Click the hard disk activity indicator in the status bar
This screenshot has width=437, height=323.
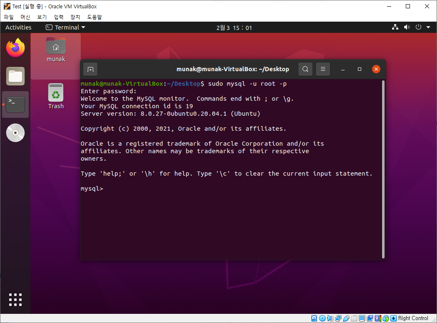tap(314, 318)
